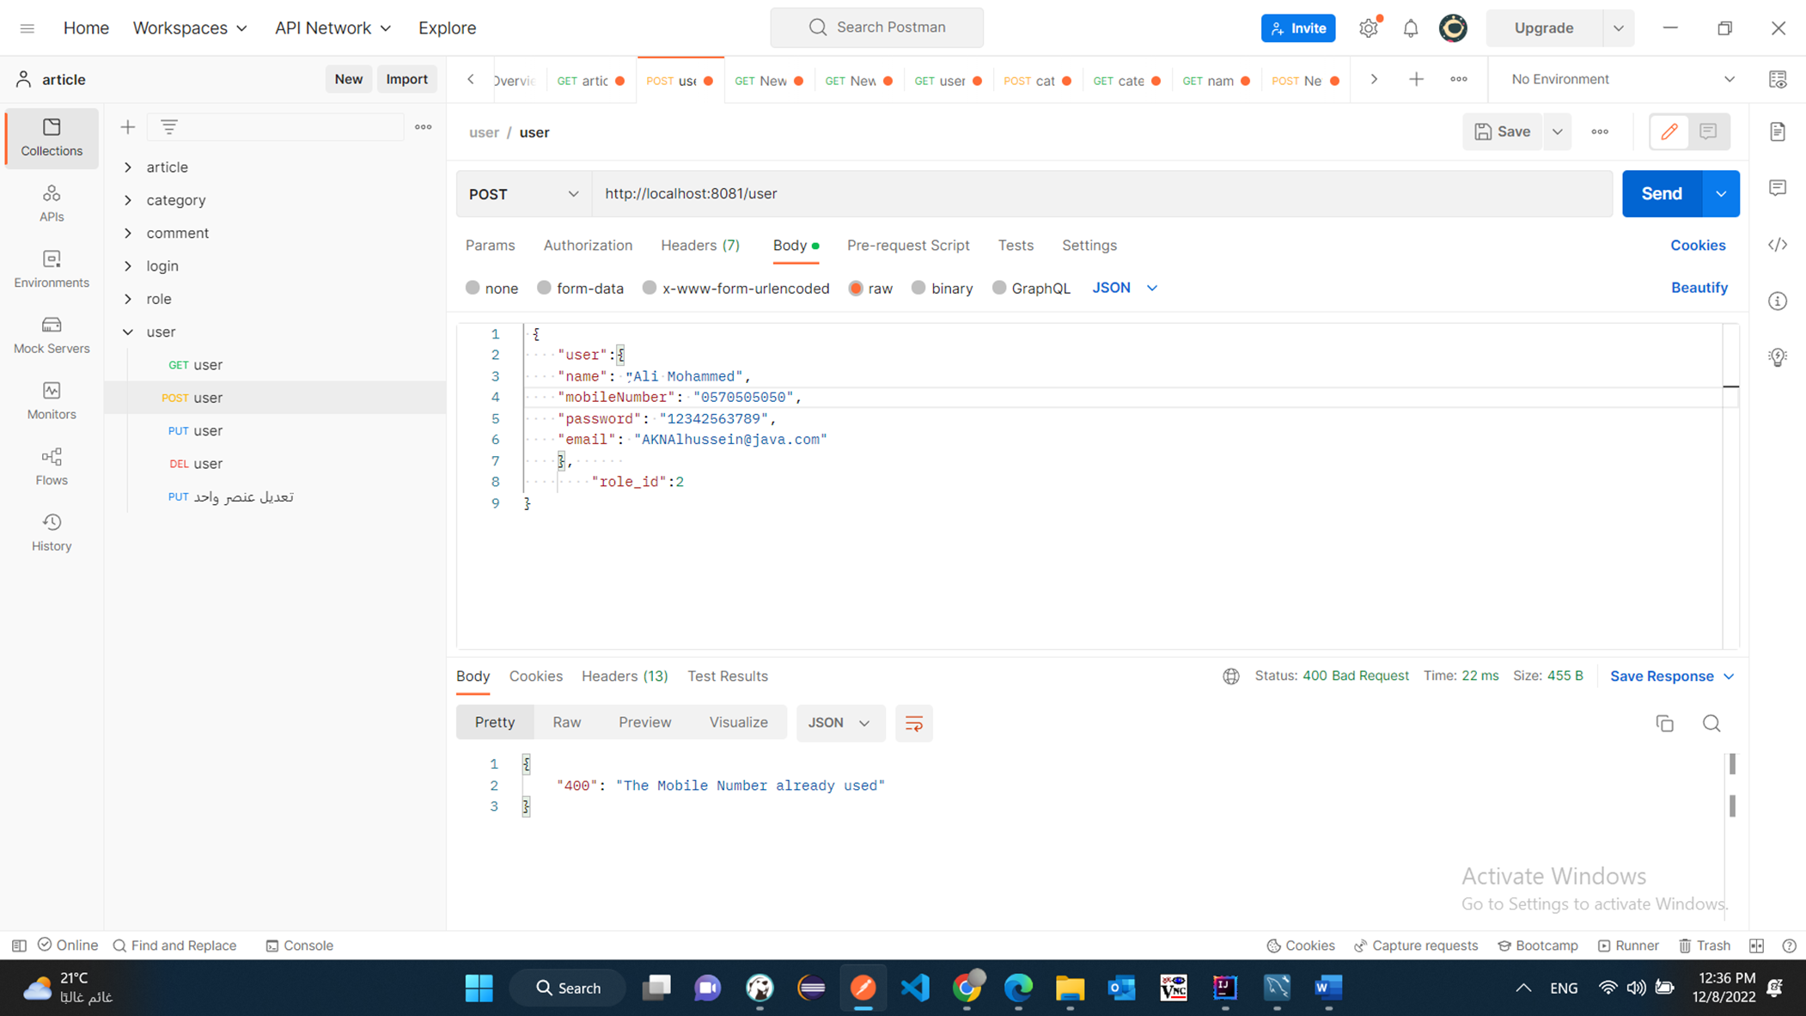The width and height of the screenshot is (1806, 1016).
Task: Add a new collection plus icon
Action: (x=127, y=127)
